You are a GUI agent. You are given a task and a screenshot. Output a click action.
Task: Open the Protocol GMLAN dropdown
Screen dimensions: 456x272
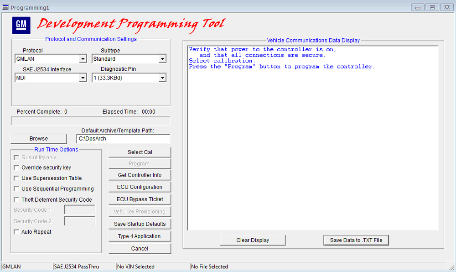click(x=83, y=59)
